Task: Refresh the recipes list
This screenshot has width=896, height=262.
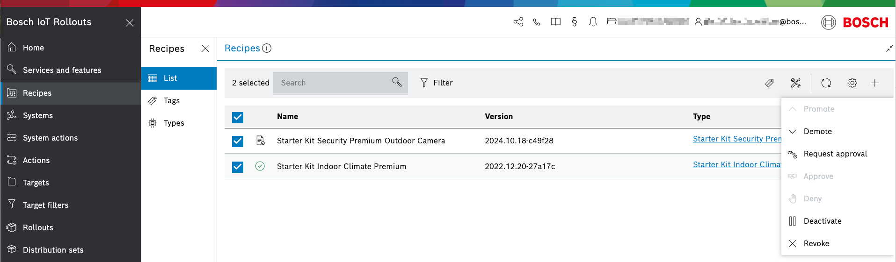Action: 826,83
